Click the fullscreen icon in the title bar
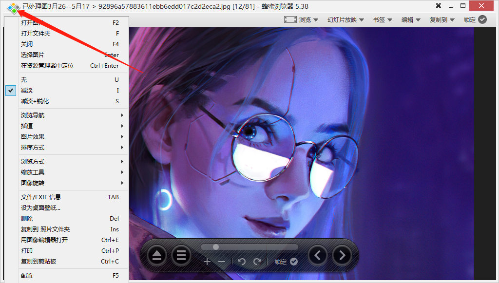 tap(439, 6)
